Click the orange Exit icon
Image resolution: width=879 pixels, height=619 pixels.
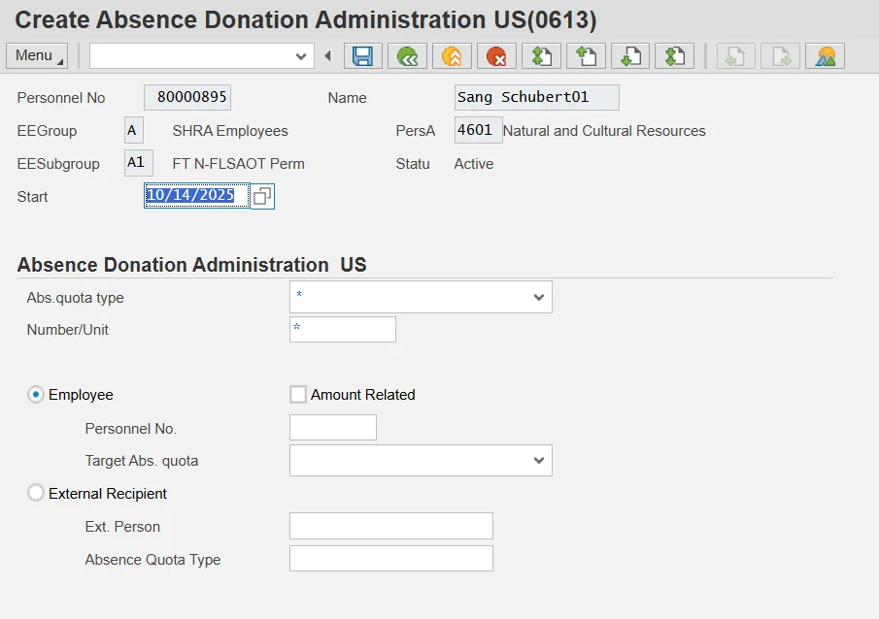(452, 56)
